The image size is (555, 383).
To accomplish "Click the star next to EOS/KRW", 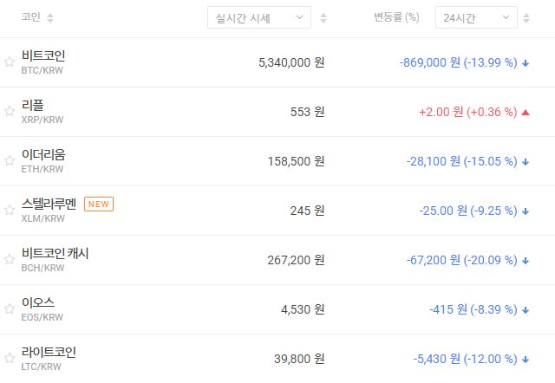I will pos(10,309).
